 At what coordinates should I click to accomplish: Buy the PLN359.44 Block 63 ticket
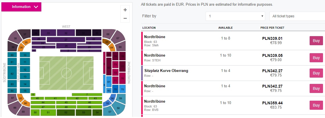(x=316, y=105)
